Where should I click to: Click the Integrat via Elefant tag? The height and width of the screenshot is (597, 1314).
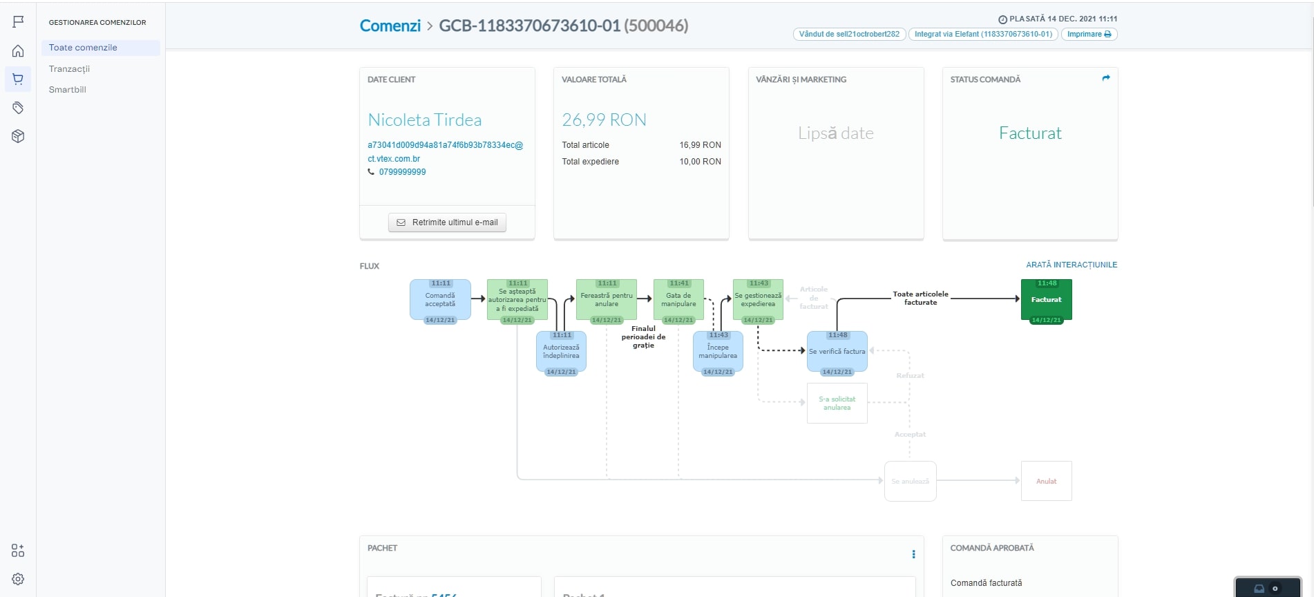point(982,34)
